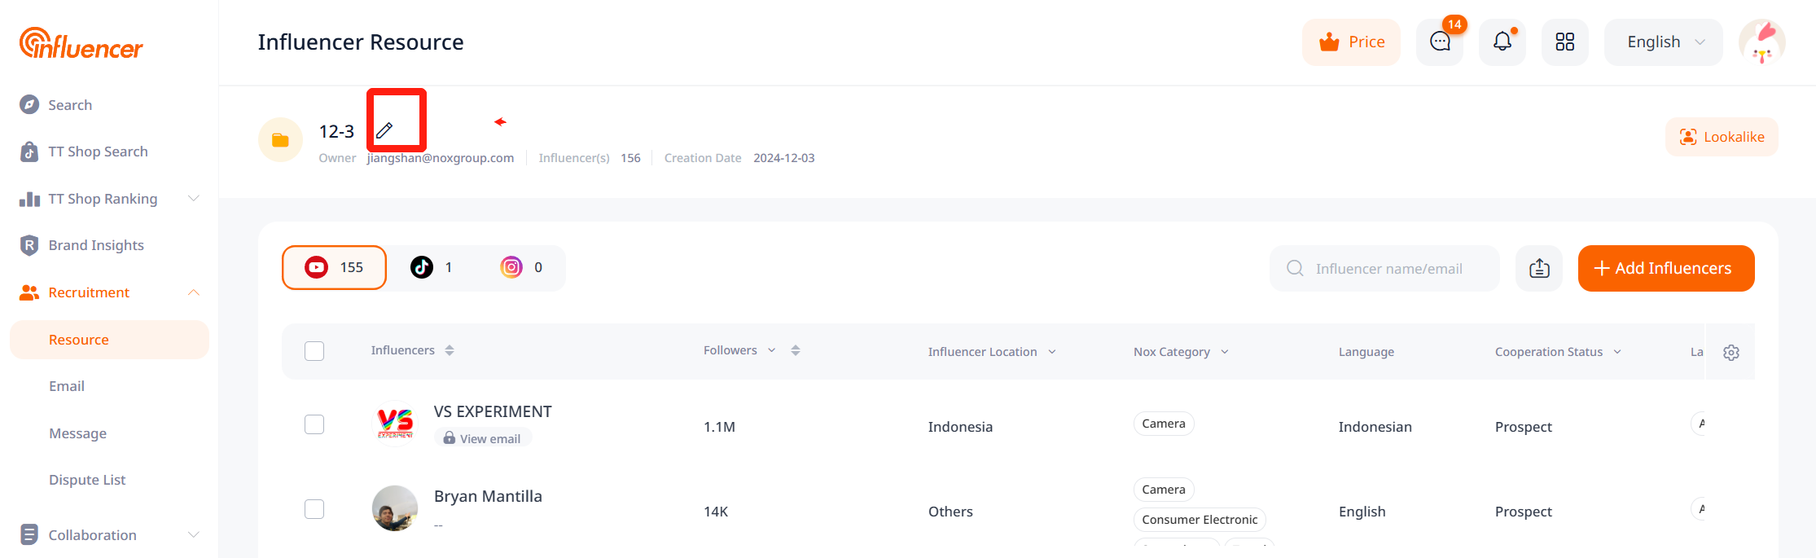Click the Add Influencers button
The width and height of the screenshot is (1816, 558).
point(1665,268)
